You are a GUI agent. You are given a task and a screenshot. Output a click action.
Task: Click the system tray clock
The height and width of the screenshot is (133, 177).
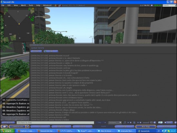[173, 131]
